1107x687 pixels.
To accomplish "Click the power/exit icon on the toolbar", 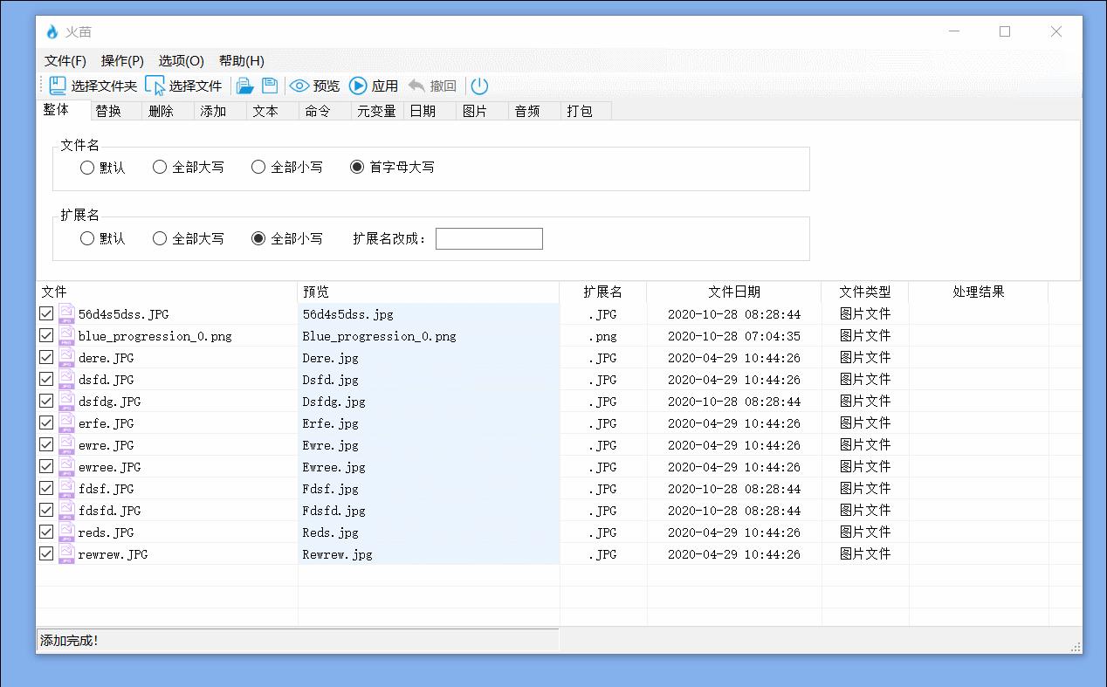I will (x=479, y=85).
